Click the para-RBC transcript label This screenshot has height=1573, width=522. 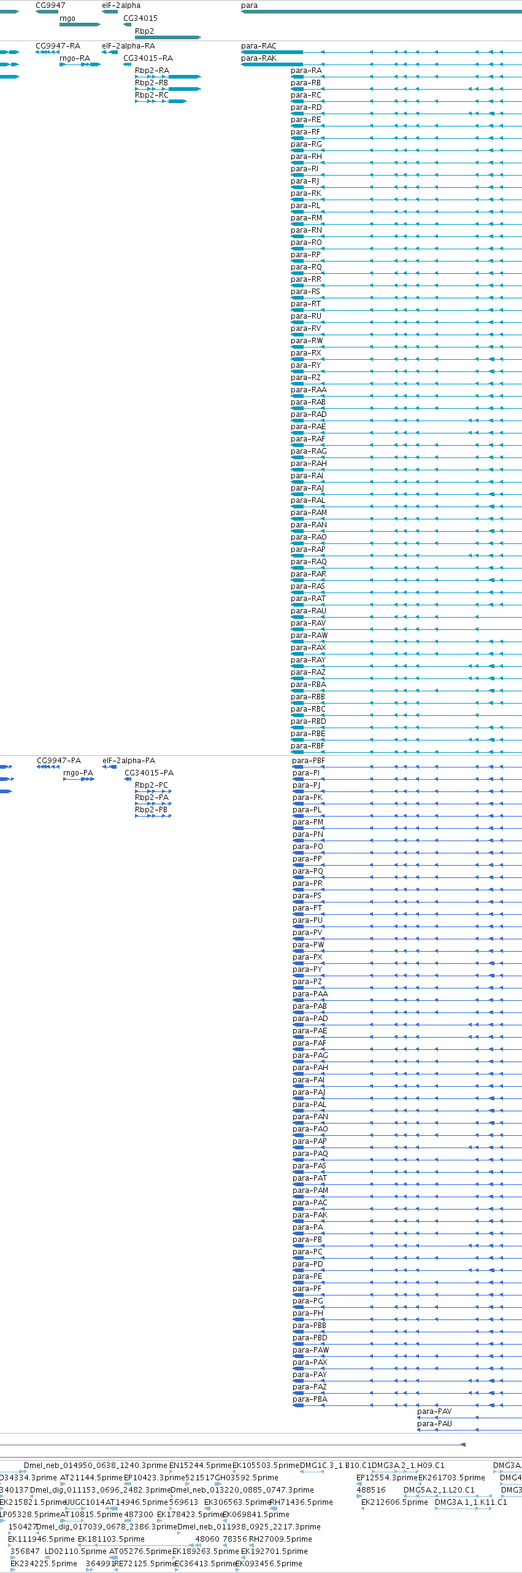point(308,709)
